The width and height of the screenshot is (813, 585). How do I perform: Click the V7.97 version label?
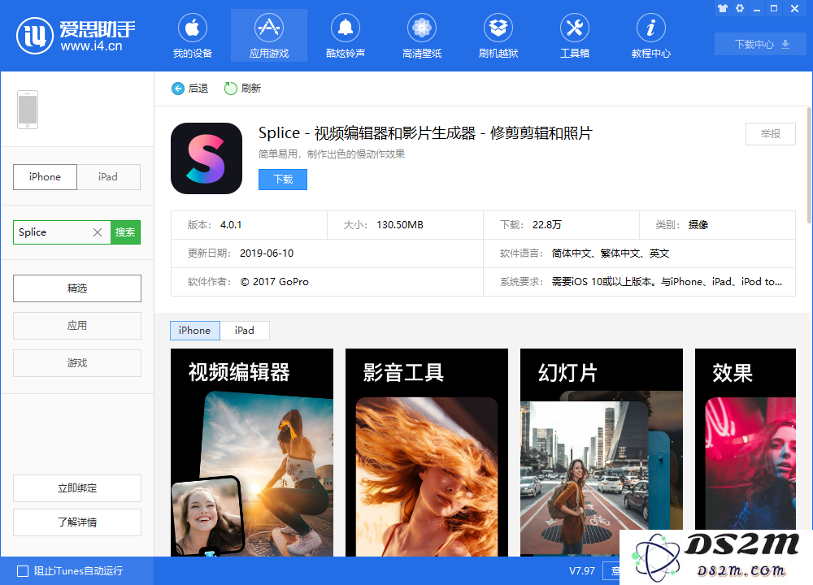[582, 571]
